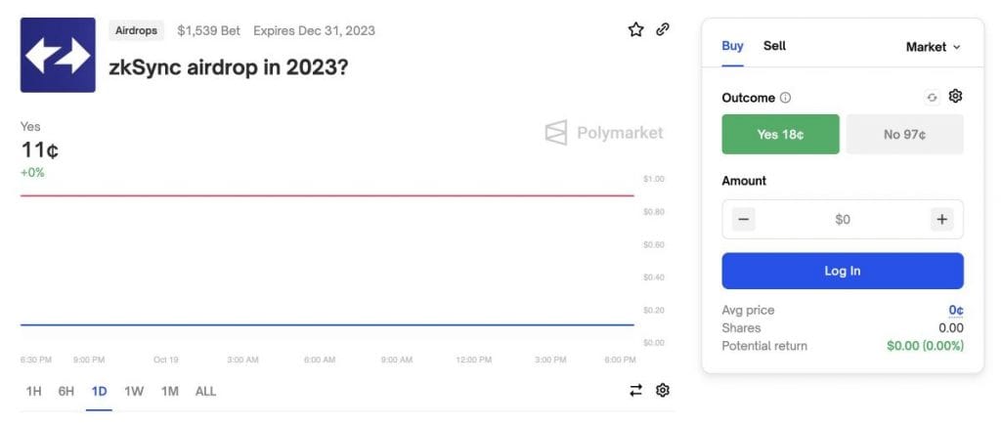Viewport: 1001px width, 426px height.
Task: Click the $0 amount input field
Action: 843,220
